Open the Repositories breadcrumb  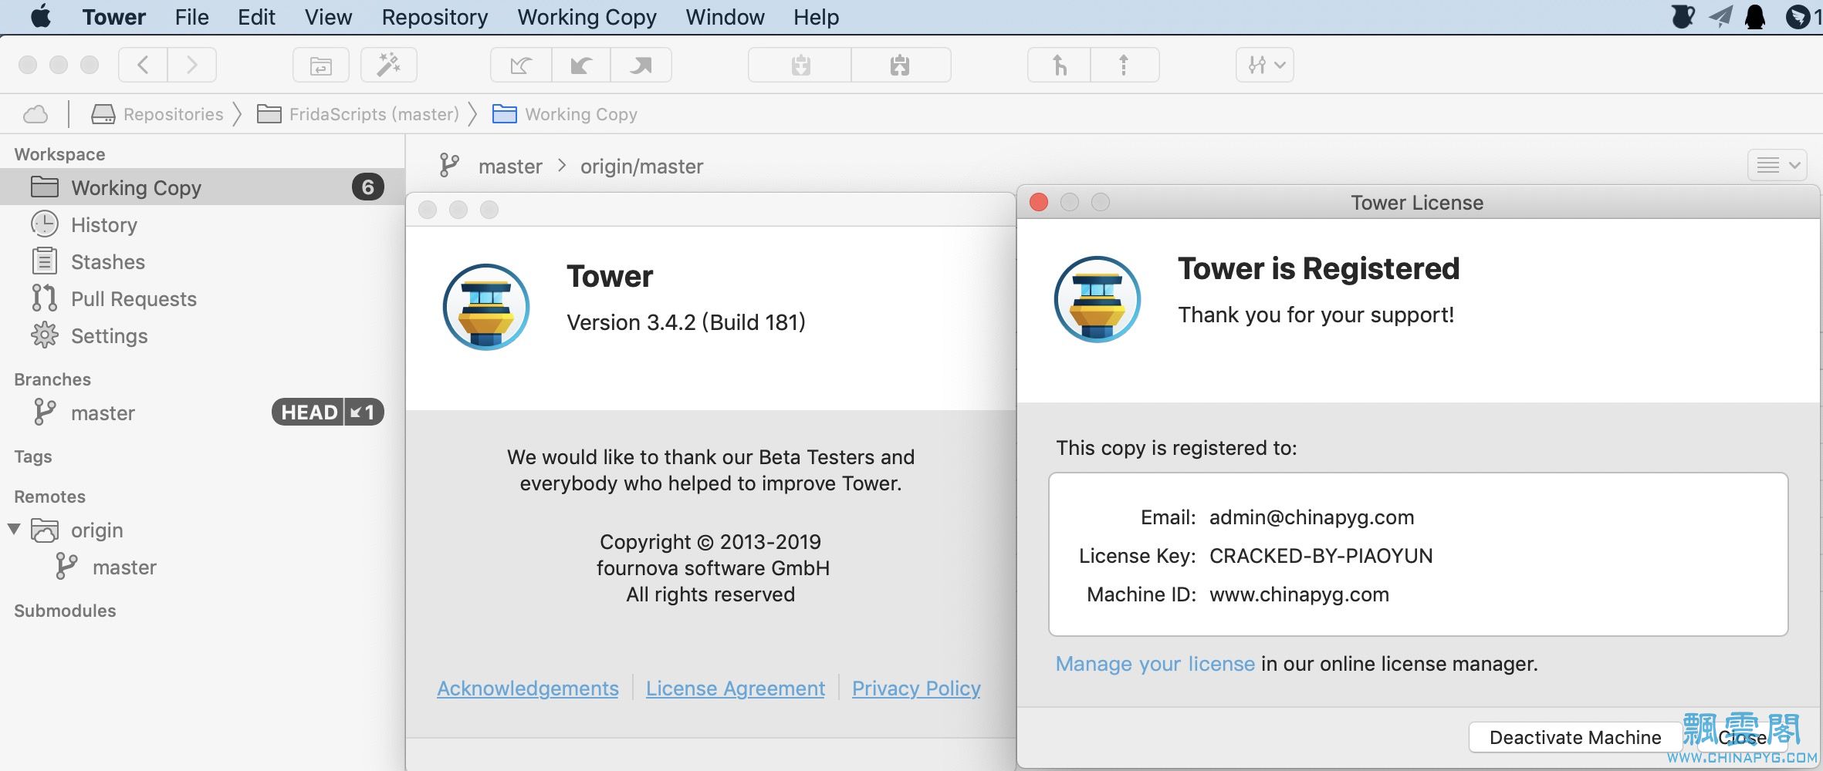point(157,114)
